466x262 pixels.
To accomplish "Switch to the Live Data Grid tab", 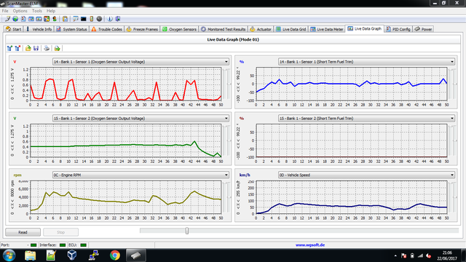I will (x=291, y=29).
